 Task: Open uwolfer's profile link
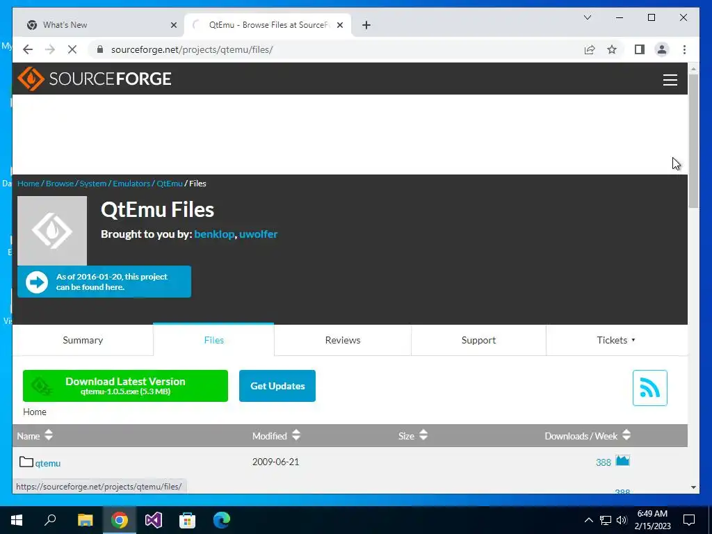click(259, 234)
